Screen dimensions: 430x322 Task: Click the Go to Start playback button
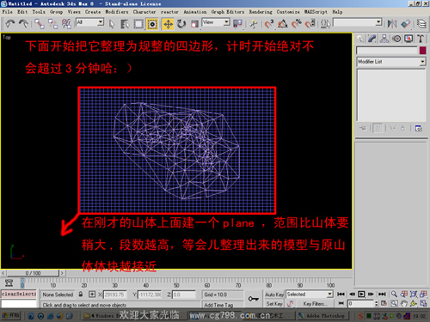pyautogui.click(x=341, y=294)
